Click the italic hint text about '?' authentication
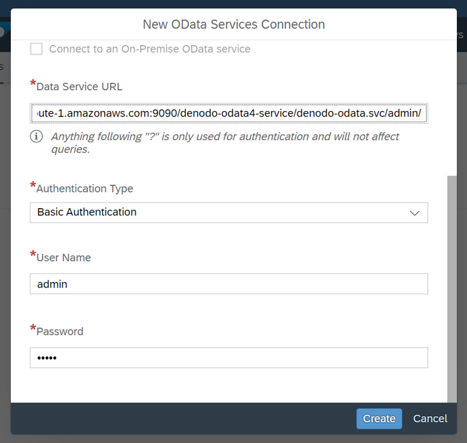Image resolution: width=467 pixels, height=443 pixels. point(225,143)
